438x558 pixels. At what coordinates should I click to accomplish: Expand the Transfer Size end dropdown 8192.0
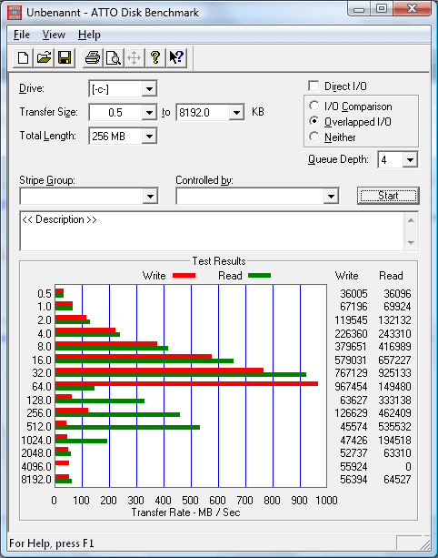pyautogui.click(x=236, y=113)
